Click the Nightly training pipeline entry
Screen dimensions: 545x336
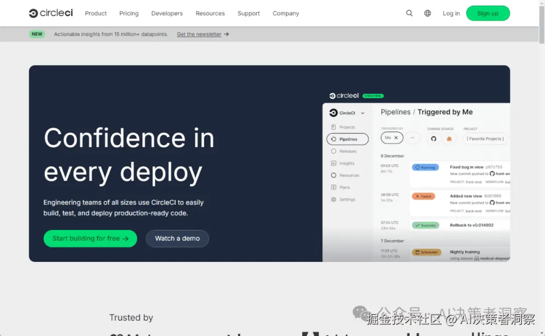tap(465, 252)
